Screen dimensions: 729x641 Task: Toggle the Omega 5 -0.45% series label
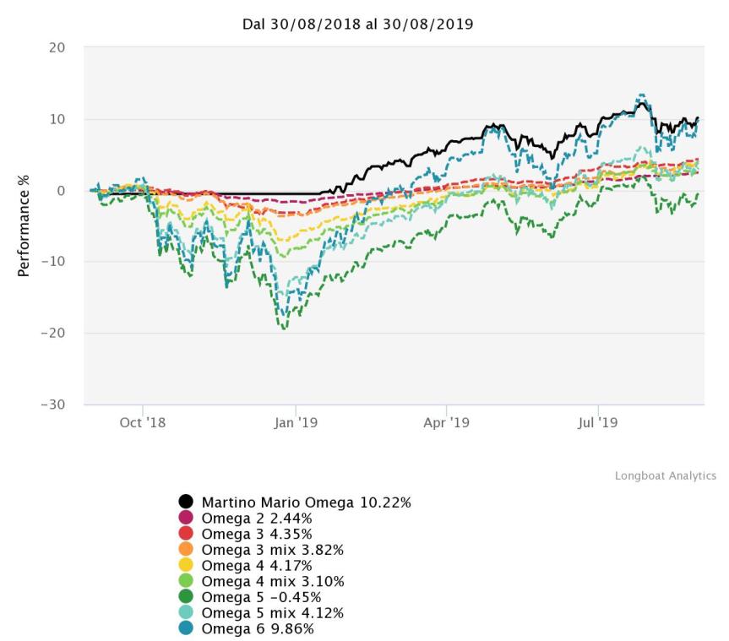click(261, 597)
